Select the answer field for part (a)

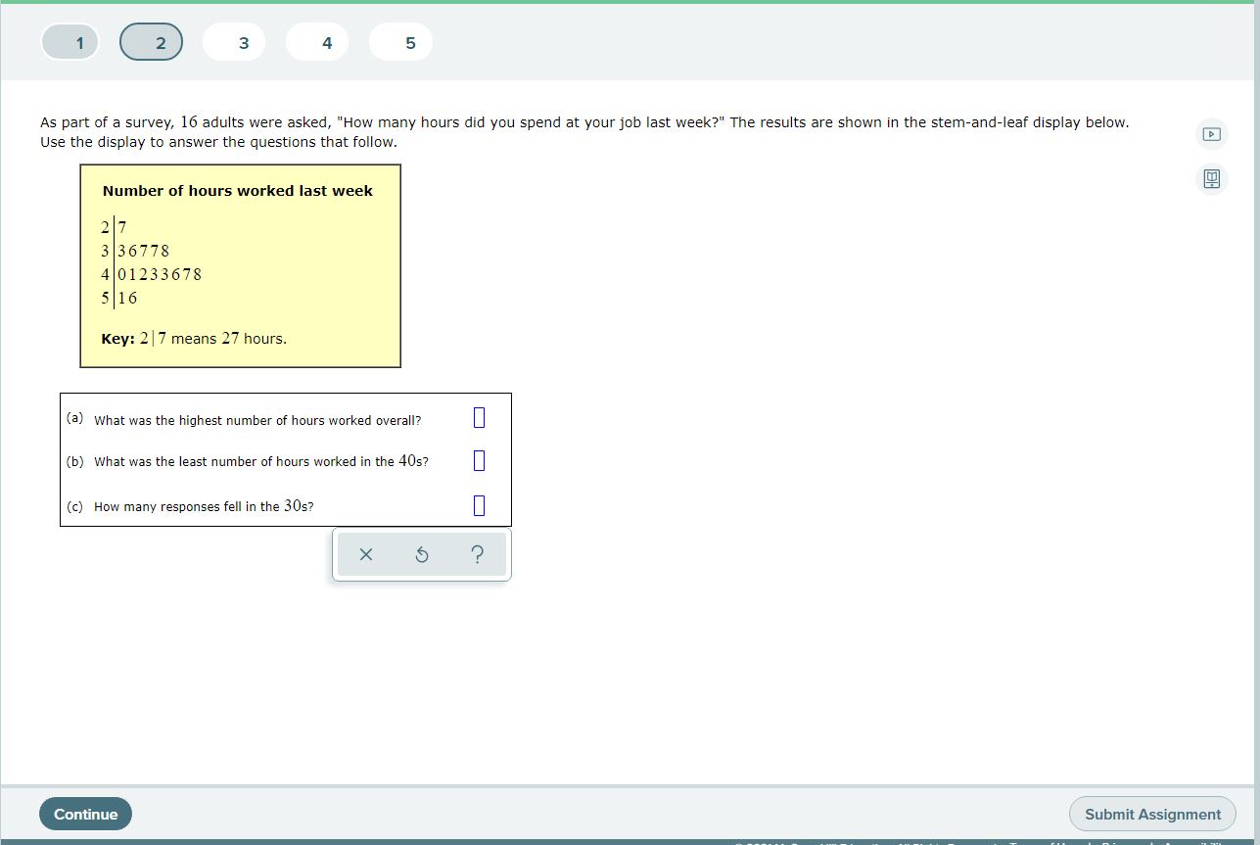point(479,417)
